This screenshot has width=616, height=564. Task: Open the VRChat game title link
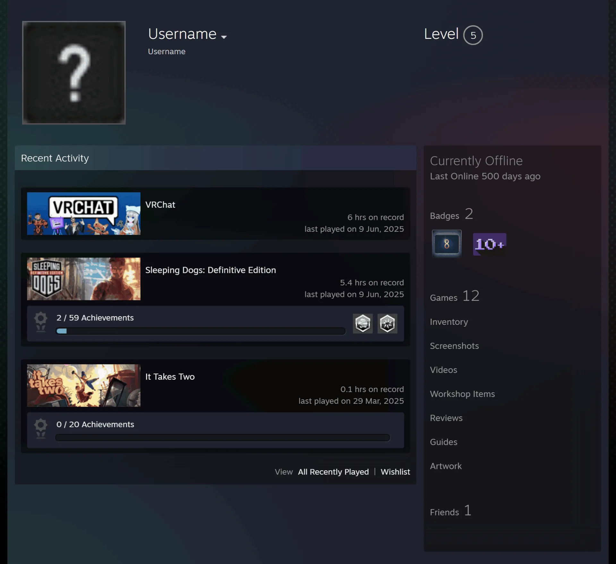(160, 205)
